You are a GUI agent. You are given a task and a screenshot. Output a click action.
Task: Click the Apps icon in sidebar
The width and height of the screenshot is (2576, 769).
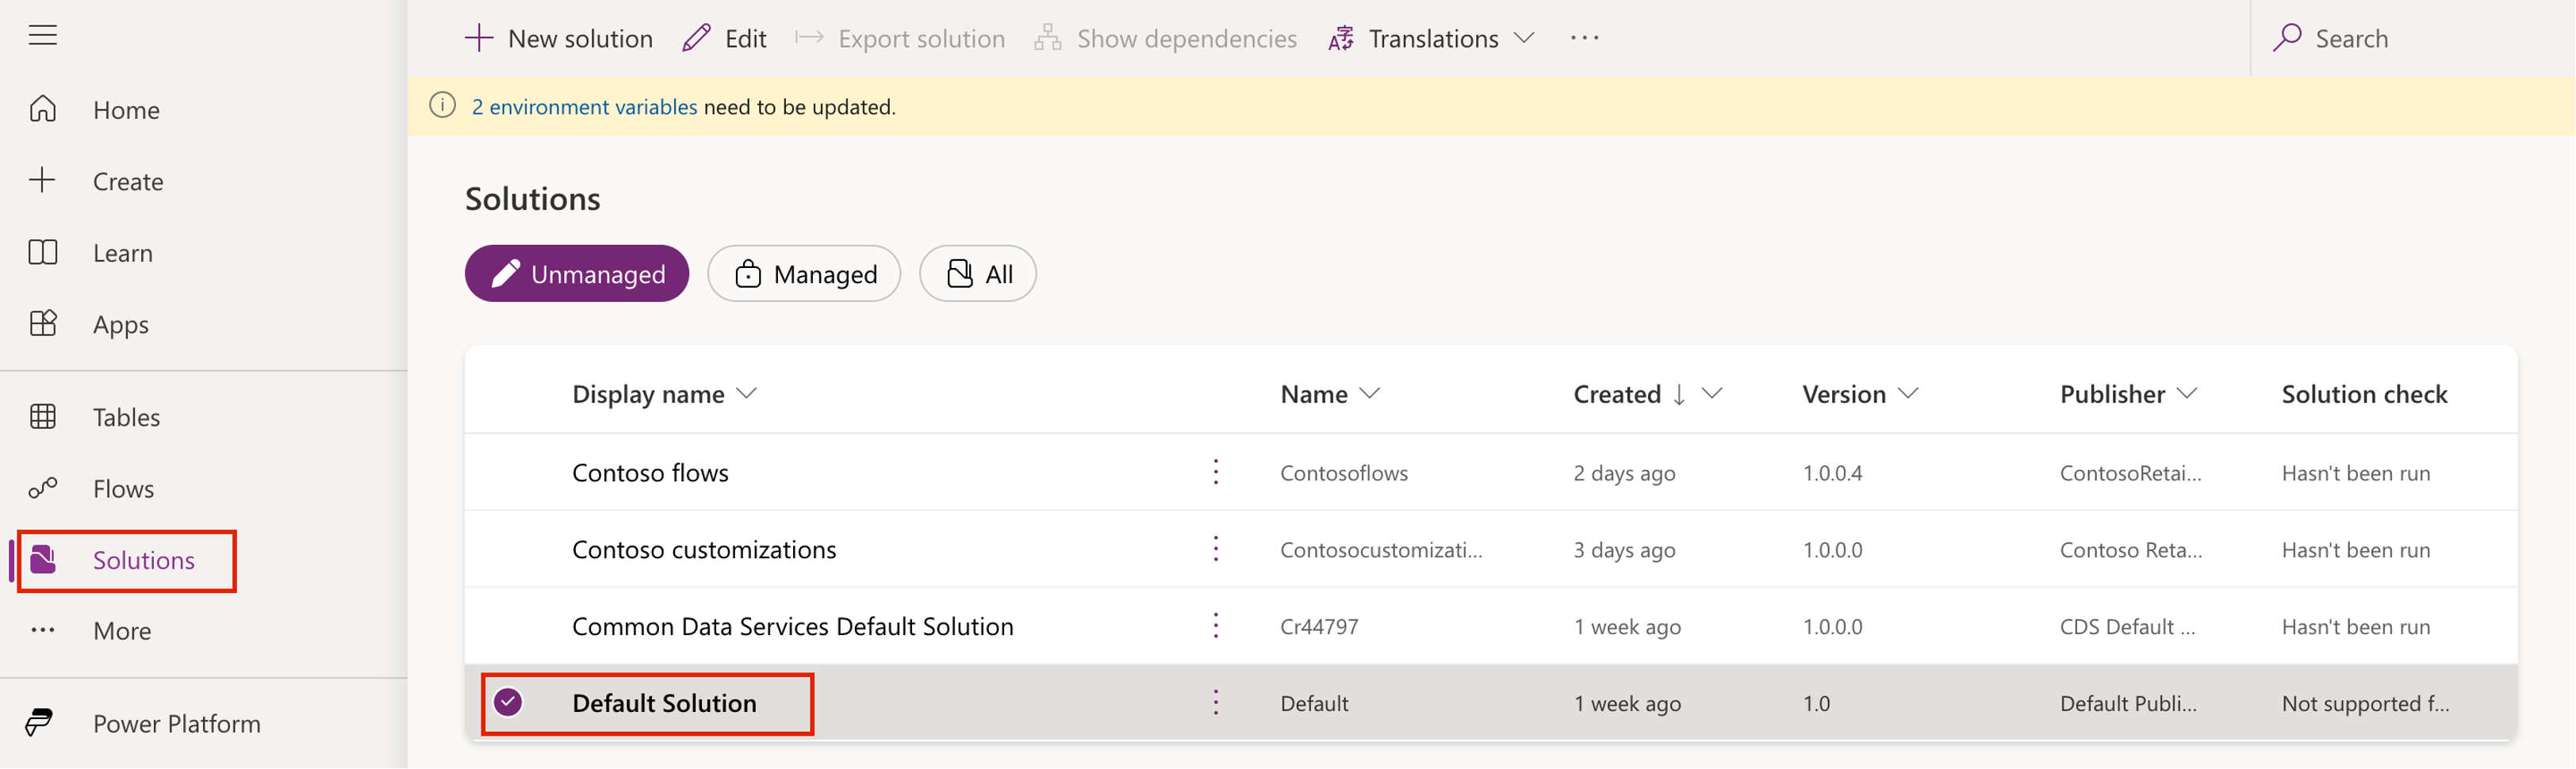point(43,323)
